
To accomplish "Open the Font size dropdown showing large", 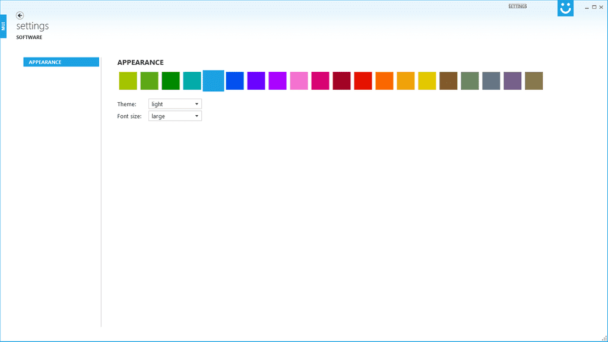I will [x=175, y=116].
